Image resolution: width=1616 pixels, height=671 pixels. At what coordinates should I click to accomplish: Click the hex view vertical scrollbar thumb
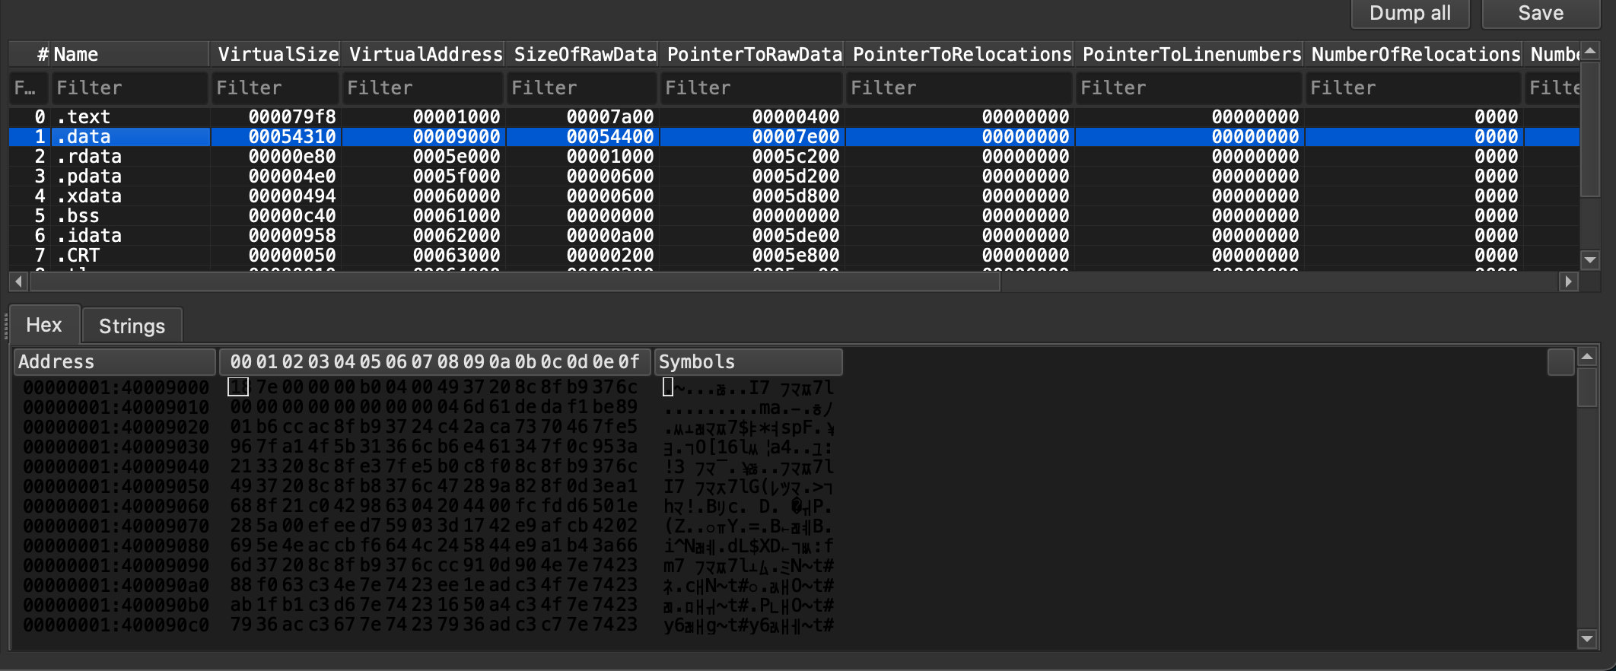click(x=1587, y=388)
